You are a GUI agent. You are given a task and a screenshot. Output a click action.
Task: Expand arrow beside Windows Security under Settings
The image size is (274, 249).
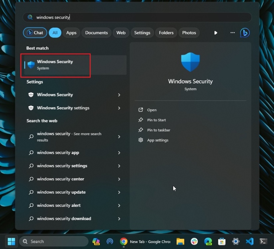click(x=119, y=95)
